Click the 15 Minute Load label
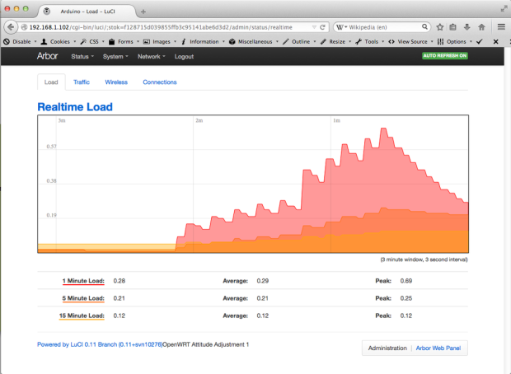 tap(82, 316)
